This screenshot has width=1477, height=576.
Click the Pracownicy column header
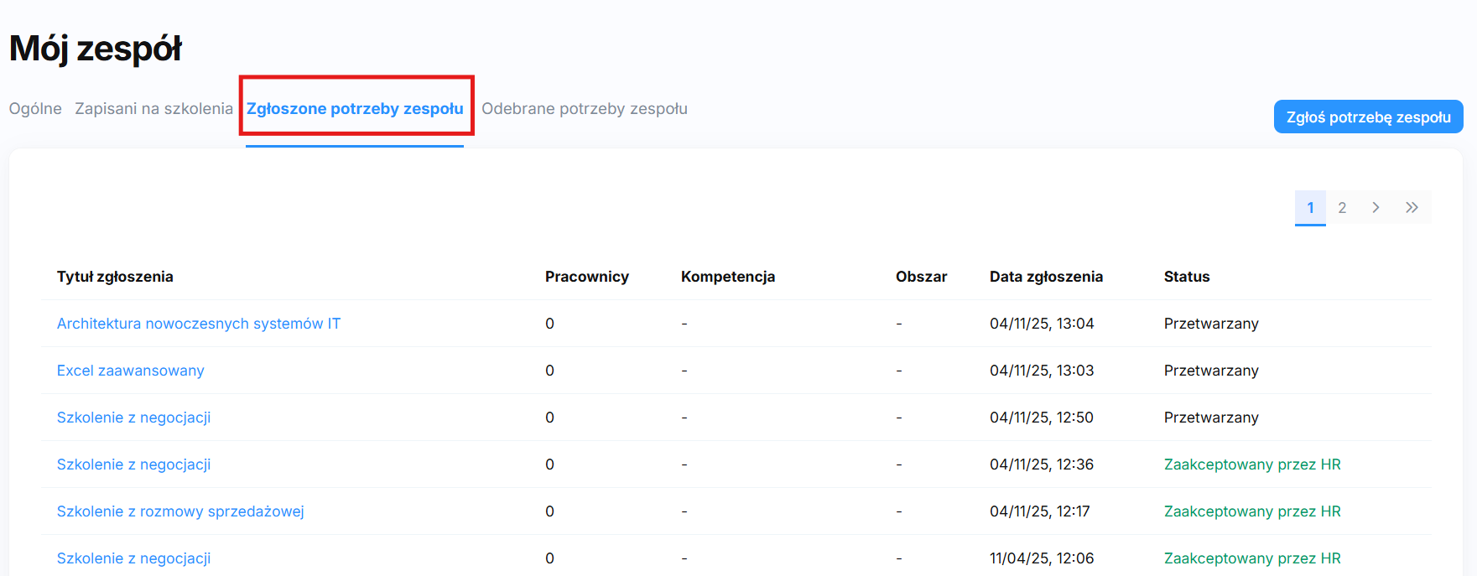(586, 277)
